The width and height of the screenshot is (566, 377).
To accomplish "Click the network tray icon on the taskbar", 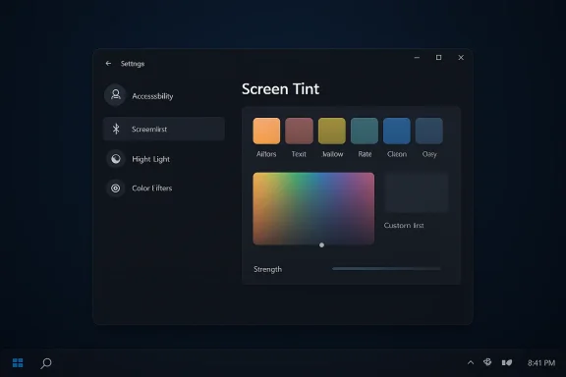I will coord(487,362).
